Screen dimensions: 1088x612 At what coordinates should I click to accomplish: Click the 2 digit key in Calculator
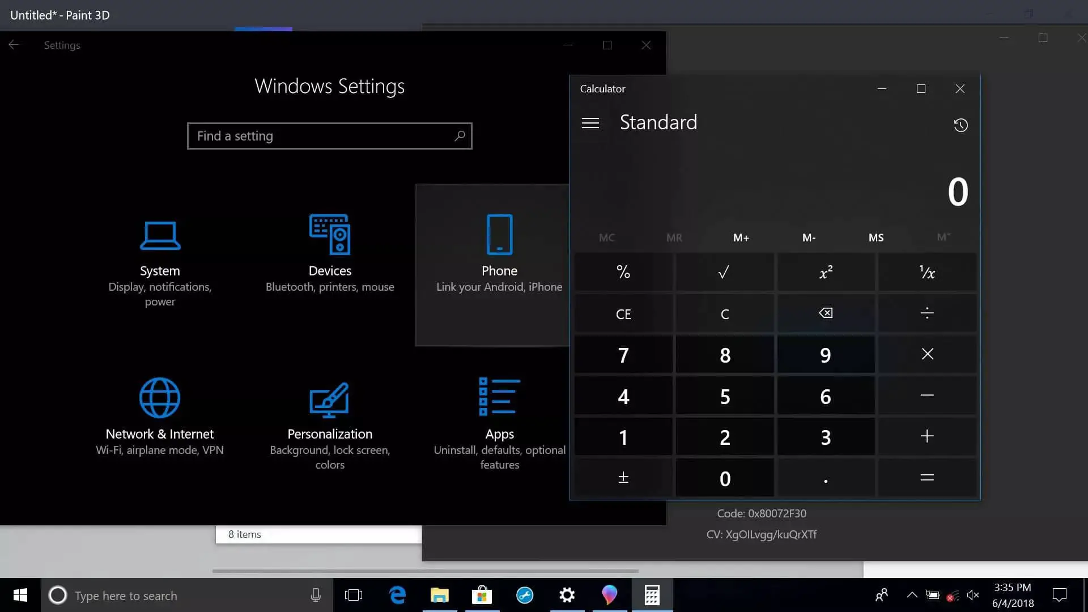coord(724,436)
